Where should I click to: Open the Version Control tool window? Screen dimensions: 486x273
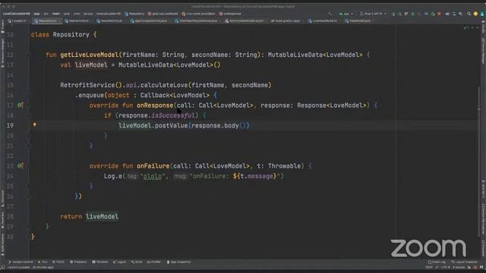pos(21,262)
